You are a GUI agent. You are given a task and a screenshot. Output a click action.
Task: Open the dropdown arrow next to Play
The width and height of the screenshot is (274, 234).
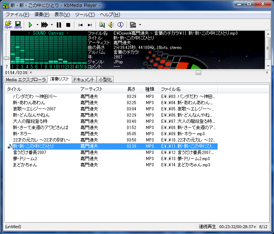[x=37, y=25]
